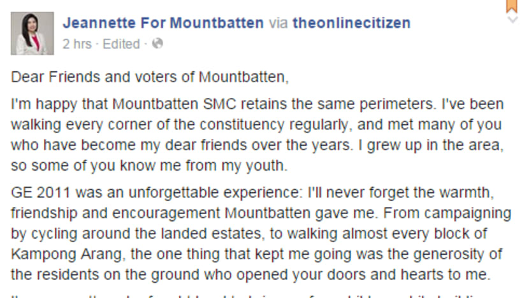This screenshot has width=529, height=298.
Task: View edit history via 'Edited' link
Action: coord(121,44)
